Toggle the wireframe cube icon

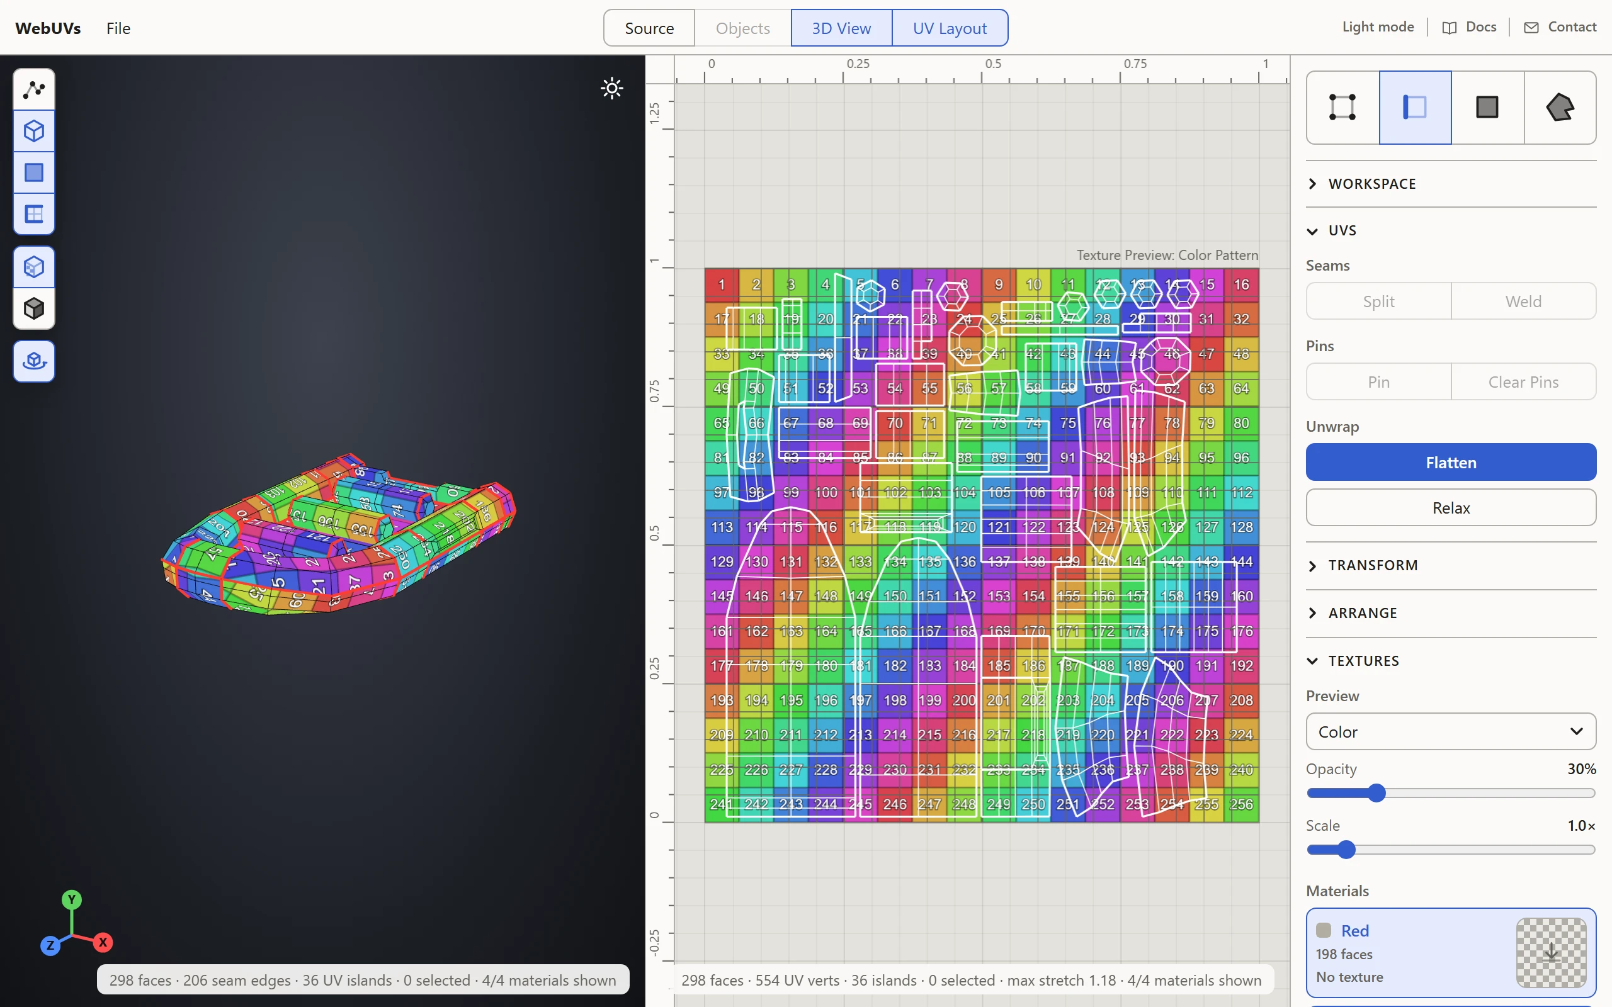point(34,131)
